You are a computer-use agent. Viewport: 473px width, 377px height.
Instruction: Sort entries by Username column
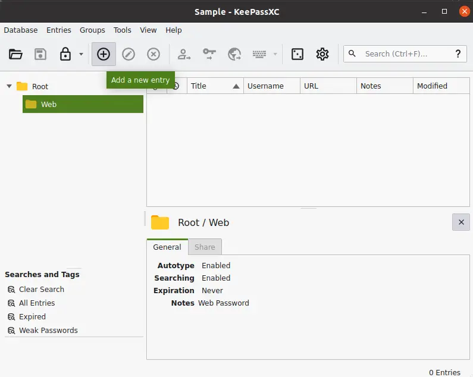(272, 86)
